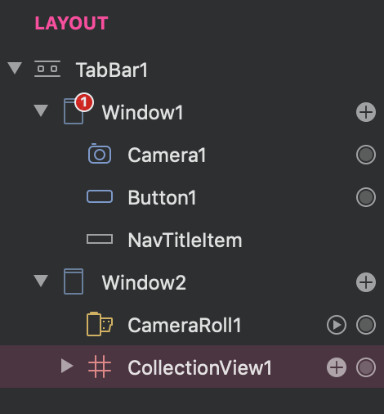The height and width of the screenshot is (414, 384).
Task: Click the CollectionView1 grid icon
Action: tap(100, 367)
